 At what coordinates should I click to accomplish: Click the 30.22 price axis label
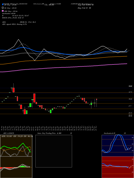pos(130,99)
